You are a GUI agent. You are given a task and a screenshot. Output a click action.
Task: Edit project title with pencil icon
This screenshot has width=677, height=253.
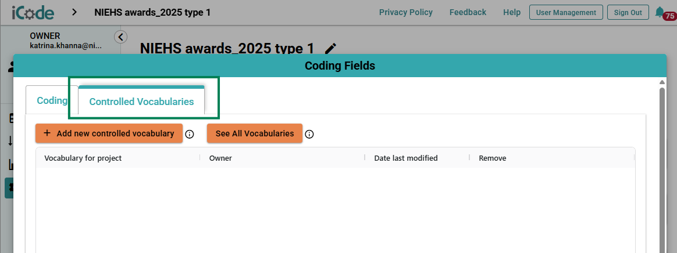(x=331, y=48)
